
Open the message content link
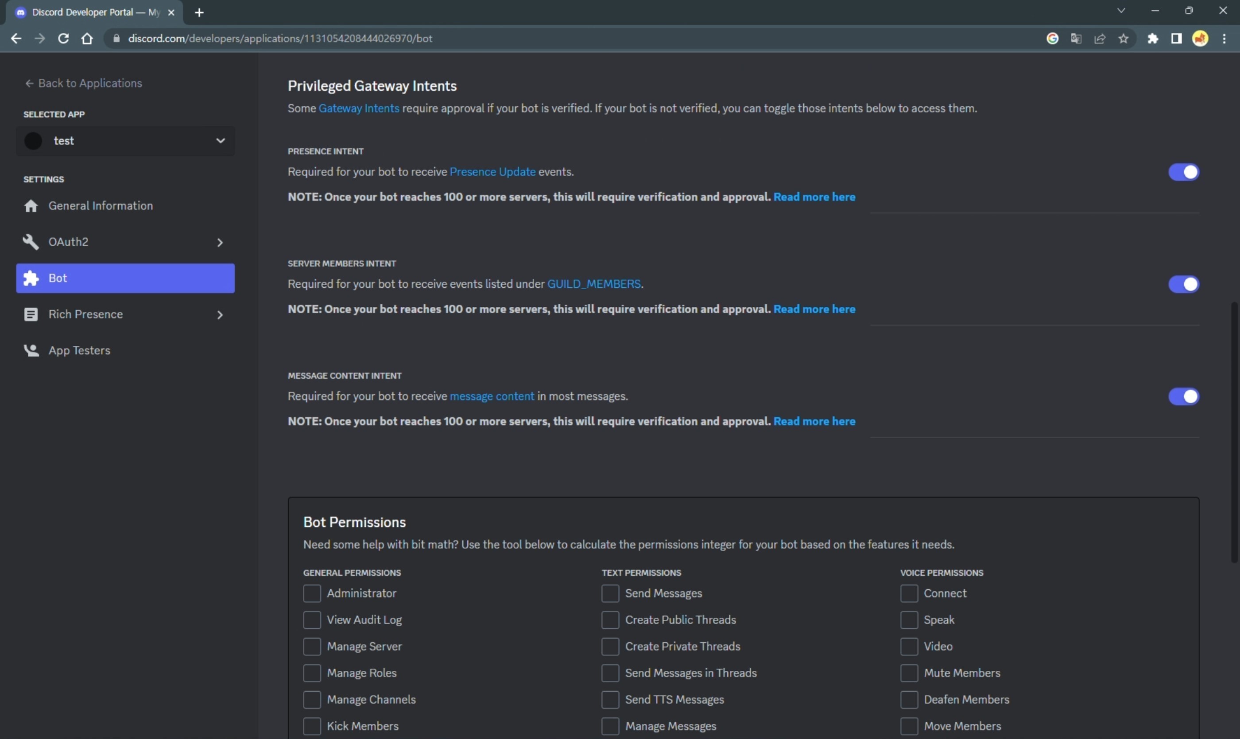pyautogui.click(x=492, y=396)
